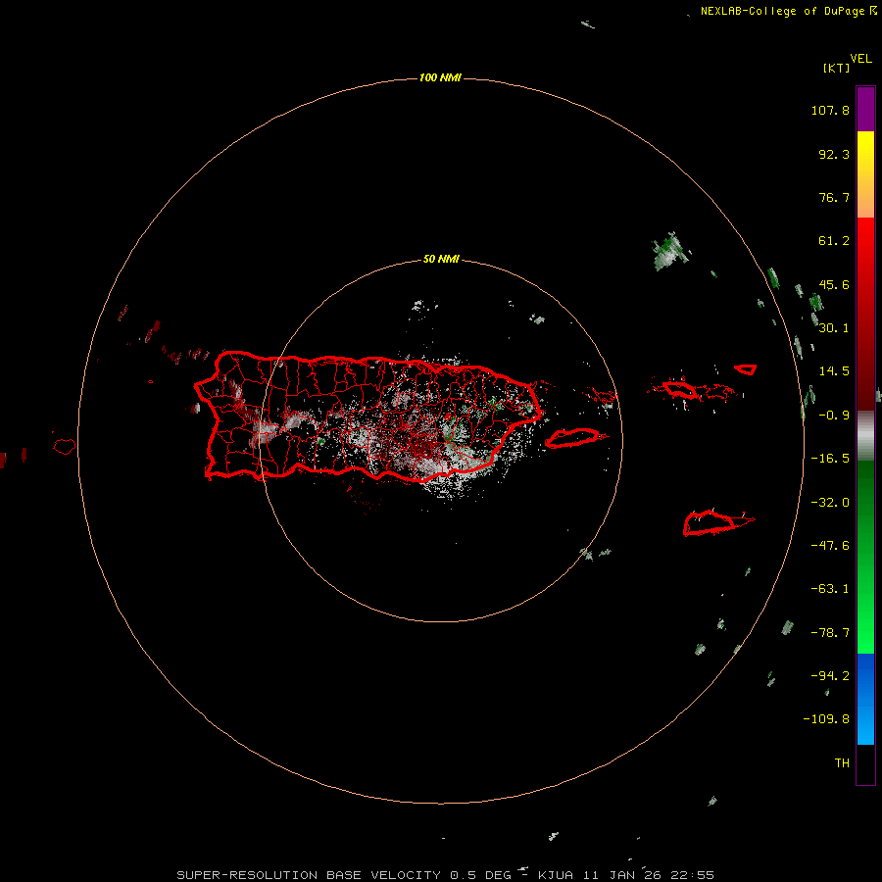Click the -32.0 velocity scale value
The height and width of the screenshot is (882, 882).
coord(830,503)
